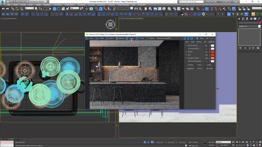Open the Create command panel tab
Screen dimensions: 262x147
(x=239, y=19)
